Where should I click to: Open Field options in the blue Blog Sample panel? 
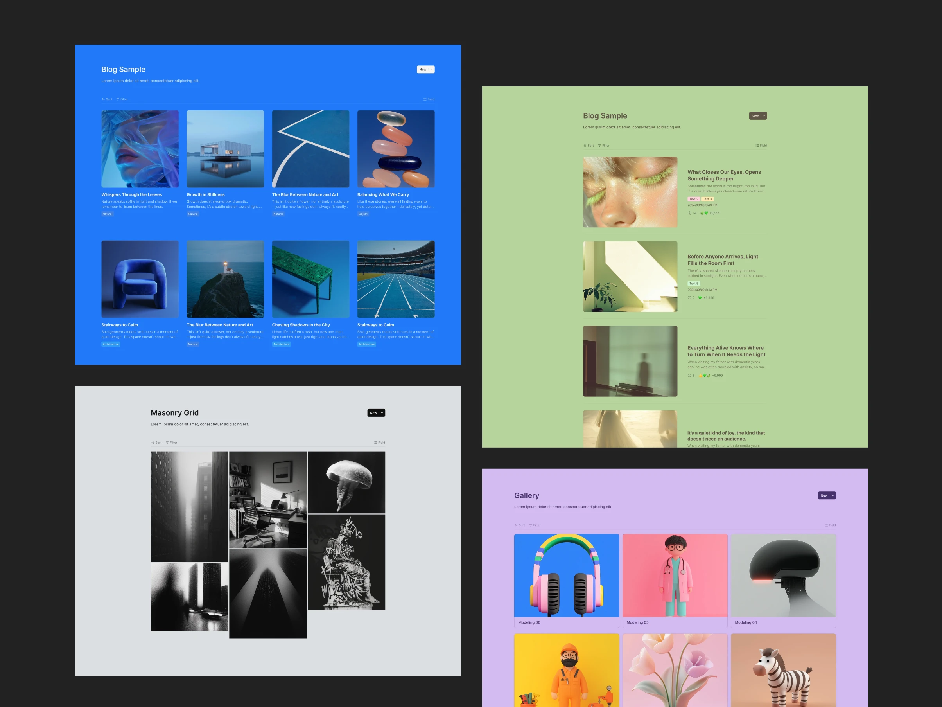(x=429, y=99)
